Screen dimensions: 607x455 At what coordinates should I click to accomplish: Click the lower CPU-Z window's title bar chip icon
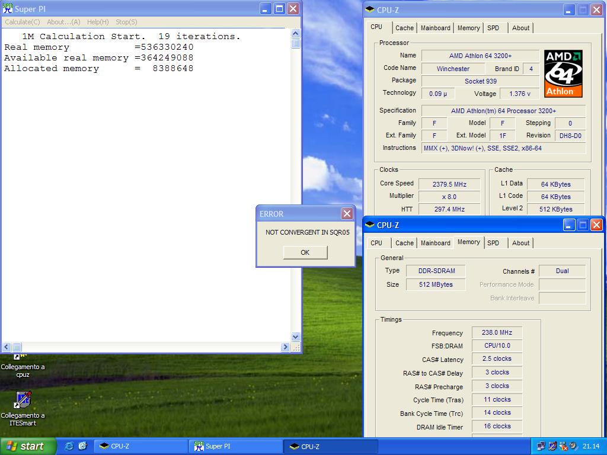click(x=370, y=225)
